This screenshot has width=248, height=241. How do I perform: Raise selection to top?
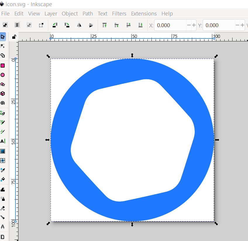click(x=104, y=25)
